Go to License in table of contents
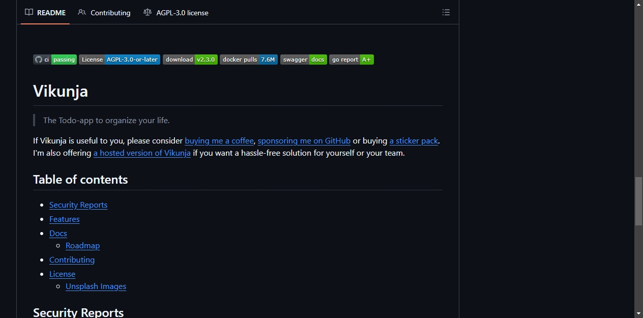This screenshot has height=318, width=643. pyautogui.click(x=62, y=274)
